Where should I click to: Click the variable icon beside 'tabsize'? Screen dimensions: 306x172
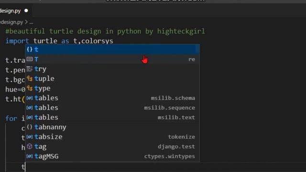[x=30, y=137]
